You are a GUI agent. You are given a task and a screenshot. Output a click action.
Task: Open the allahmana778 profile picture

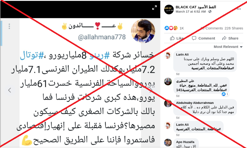143,31
